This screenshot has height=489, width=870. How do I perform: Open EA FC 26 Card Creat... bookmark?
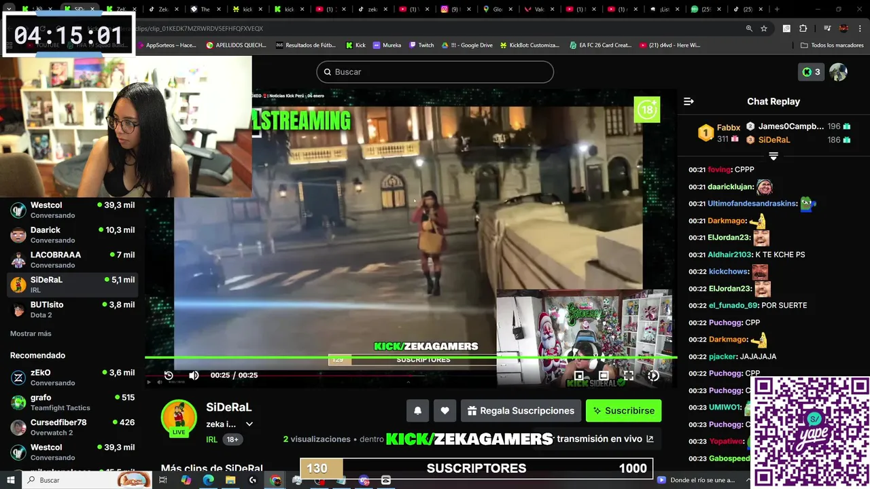pos(599,46)
